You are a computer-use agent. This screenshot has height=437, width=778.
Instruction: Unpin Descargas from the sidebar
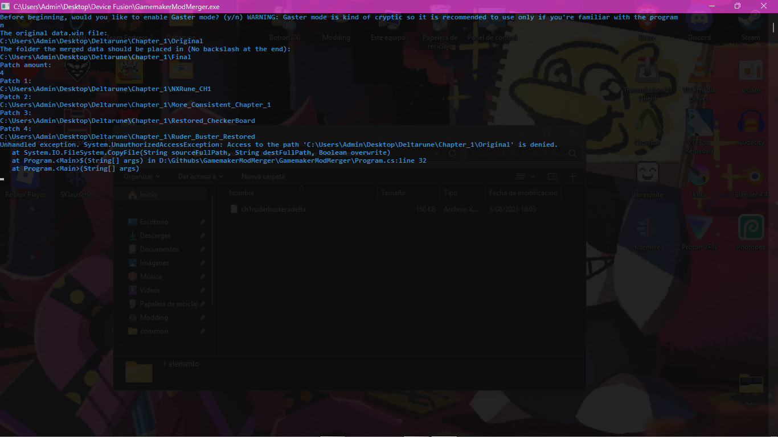point(202,235)
